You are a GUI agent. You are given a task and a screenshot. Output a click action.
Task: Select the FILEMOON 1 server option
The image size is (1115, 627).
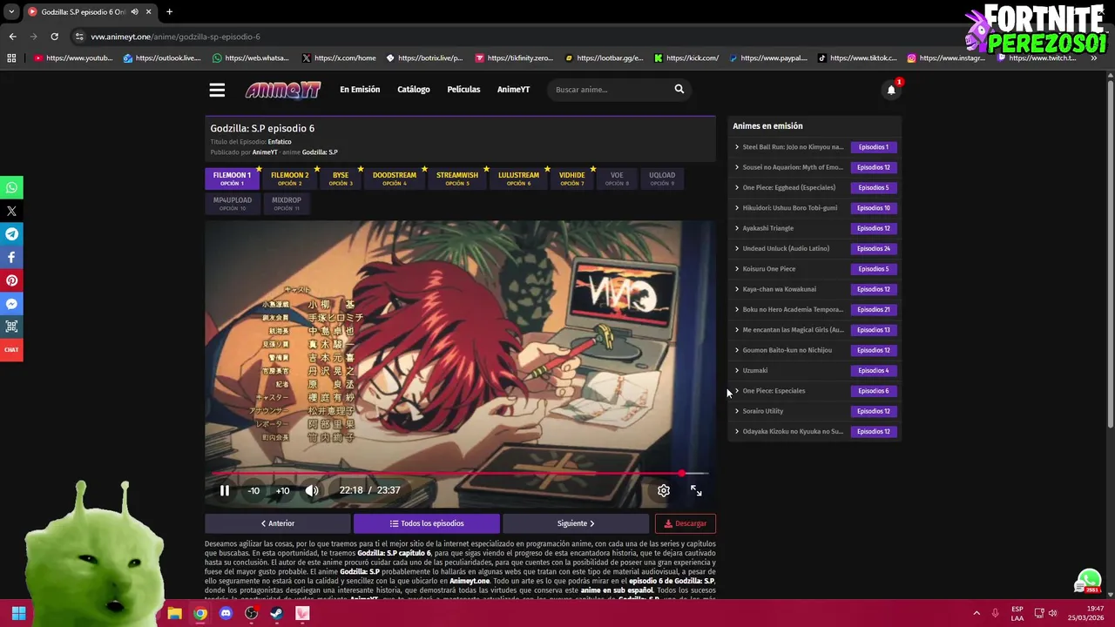pyautogui.click(x=232, y=179)
